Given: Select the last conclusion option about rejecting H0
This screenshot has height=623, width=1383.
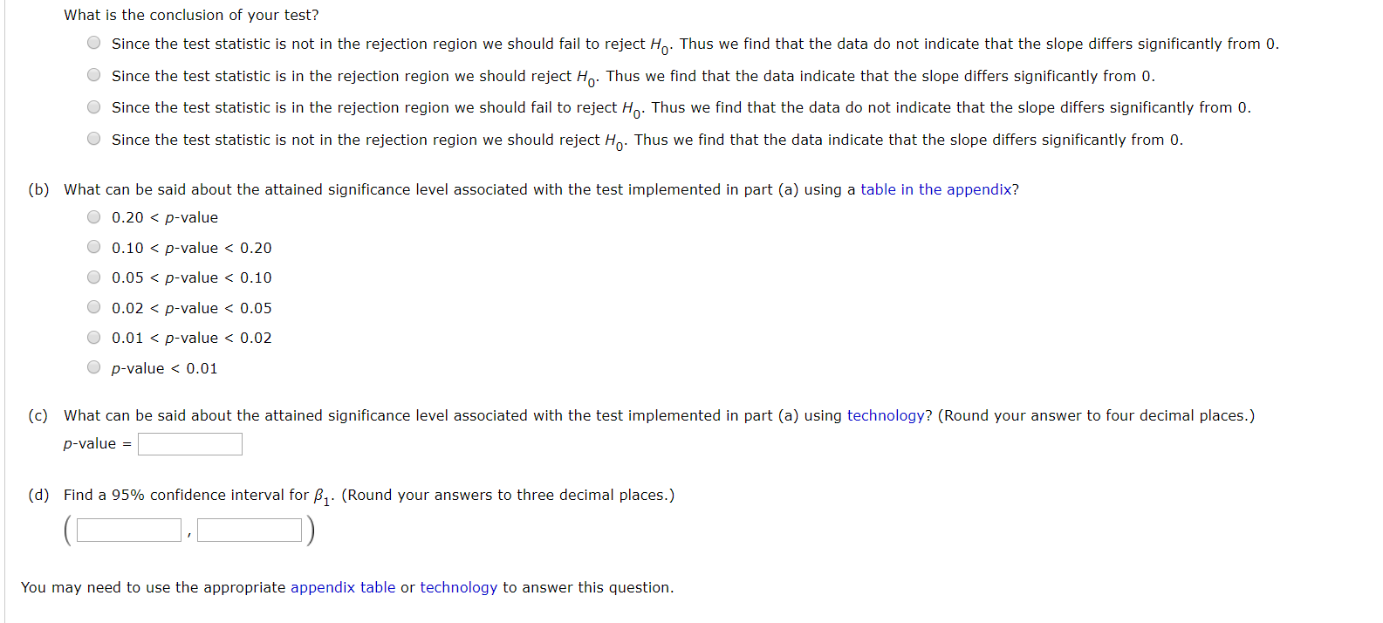Looking at the screenshot, I should click(93, 138).
